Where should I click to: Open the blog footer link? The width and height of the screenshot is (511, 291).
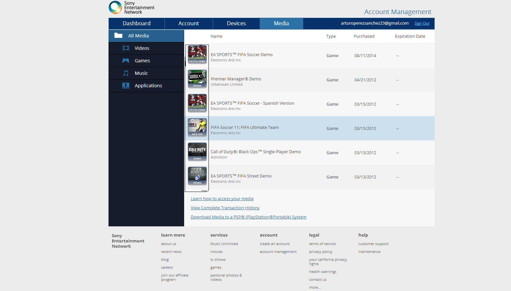coord(165,260)
